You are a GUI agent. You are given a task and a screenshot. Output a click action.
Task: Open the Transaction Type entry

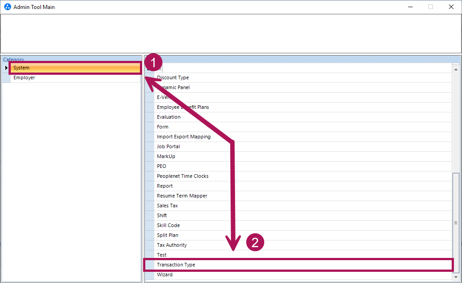pos(303,265)
